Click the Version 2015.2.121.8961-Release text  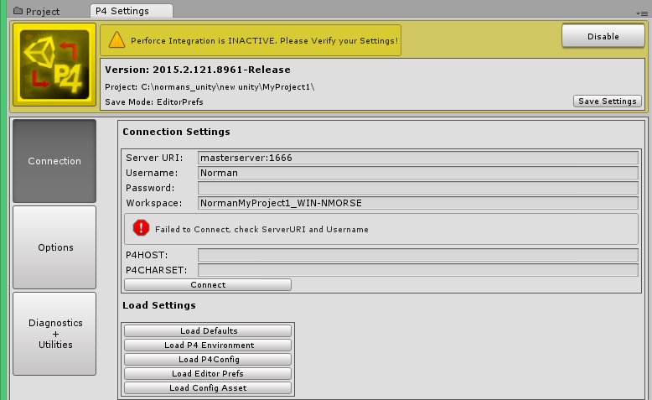(198, 70)
